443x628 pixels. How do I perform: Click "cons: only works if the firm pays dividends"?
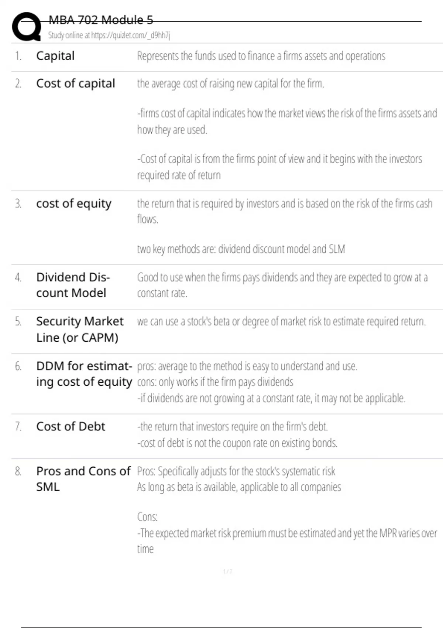point(215,382)
